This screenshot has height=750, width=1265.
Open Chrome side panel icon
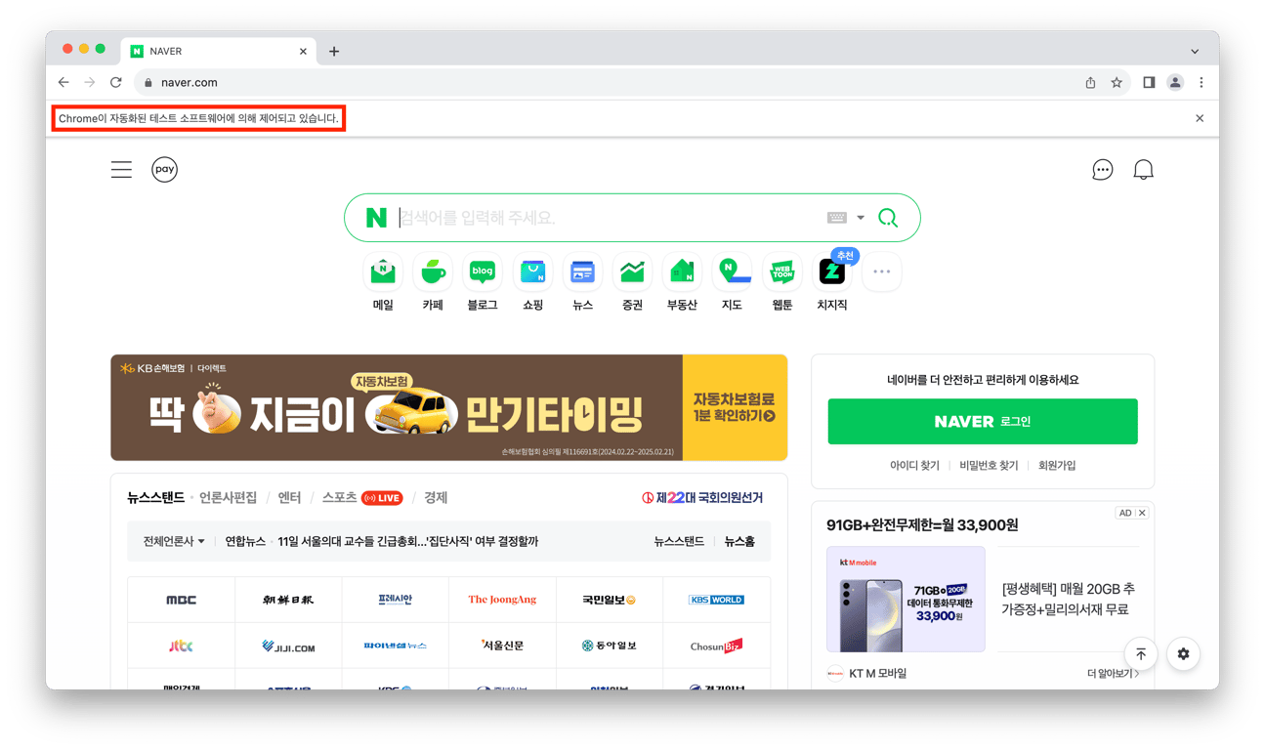(x=1149, y=83)
